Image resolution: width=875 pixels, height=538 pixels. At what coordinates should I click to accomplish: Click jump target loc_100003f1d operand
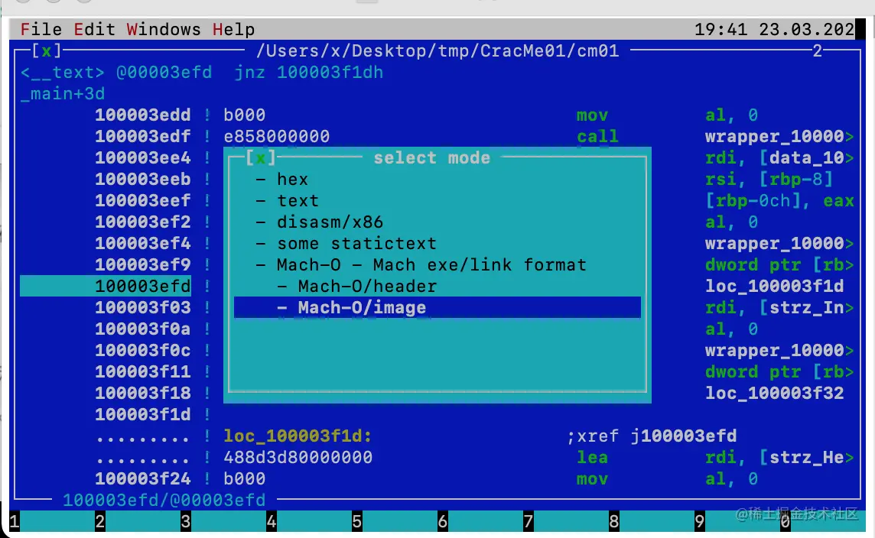click(x=775, y=286)
